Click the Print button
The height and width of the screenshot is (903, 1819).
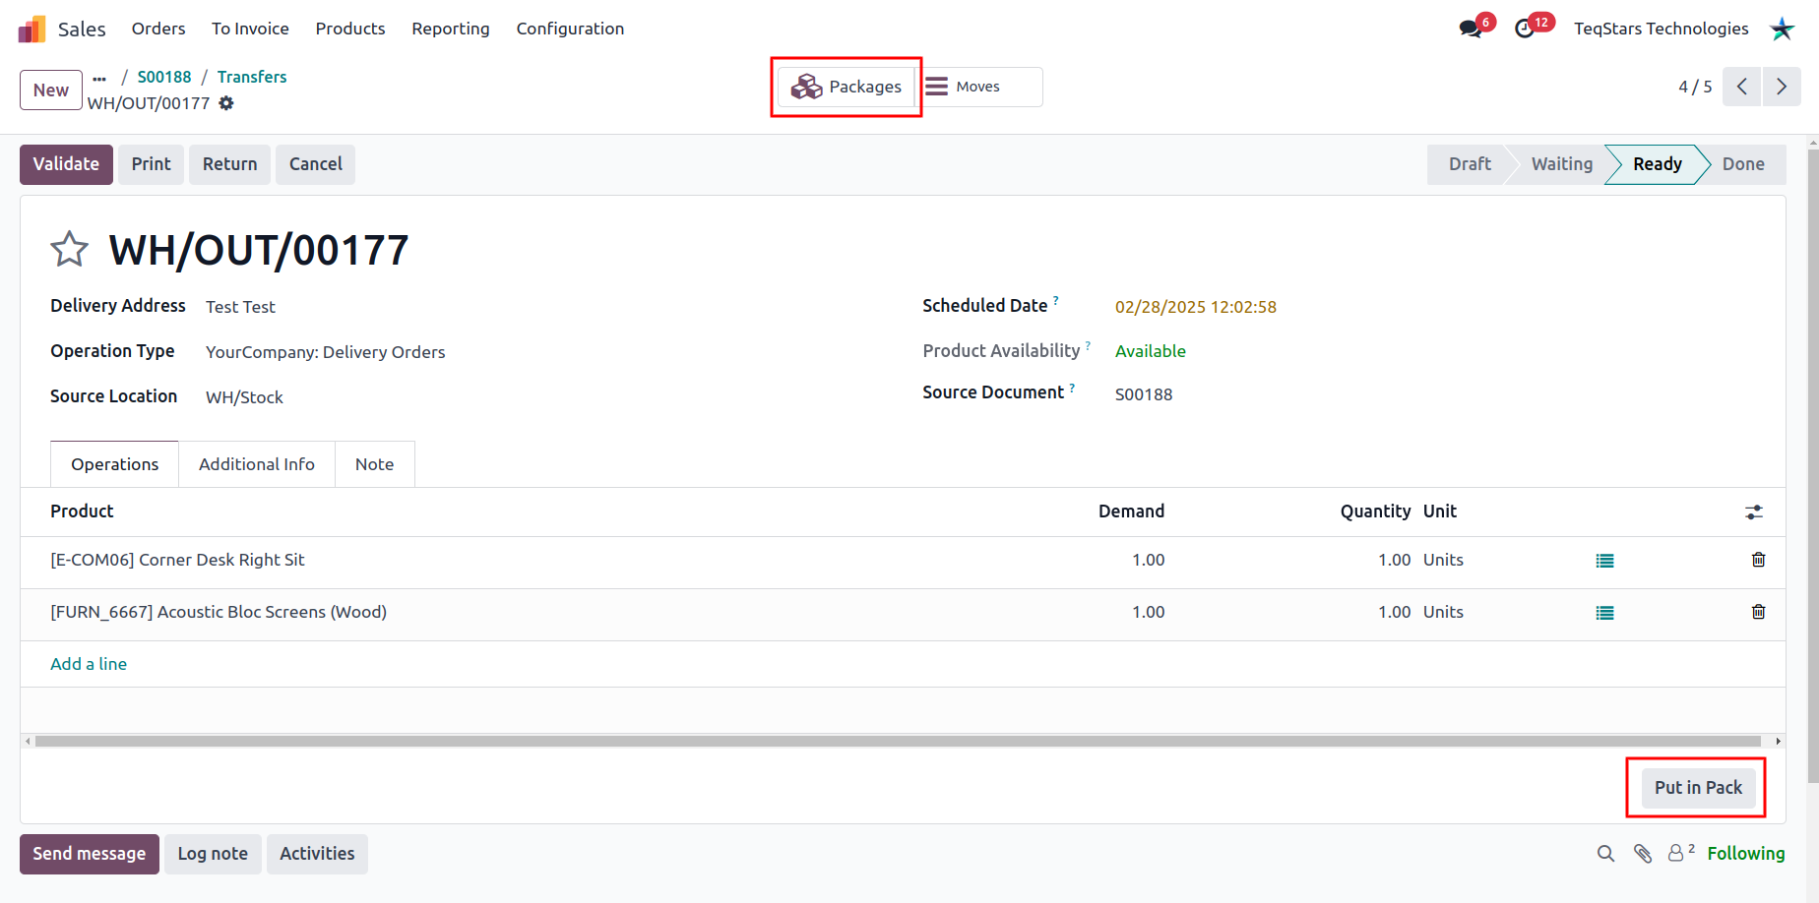[152, 164]
